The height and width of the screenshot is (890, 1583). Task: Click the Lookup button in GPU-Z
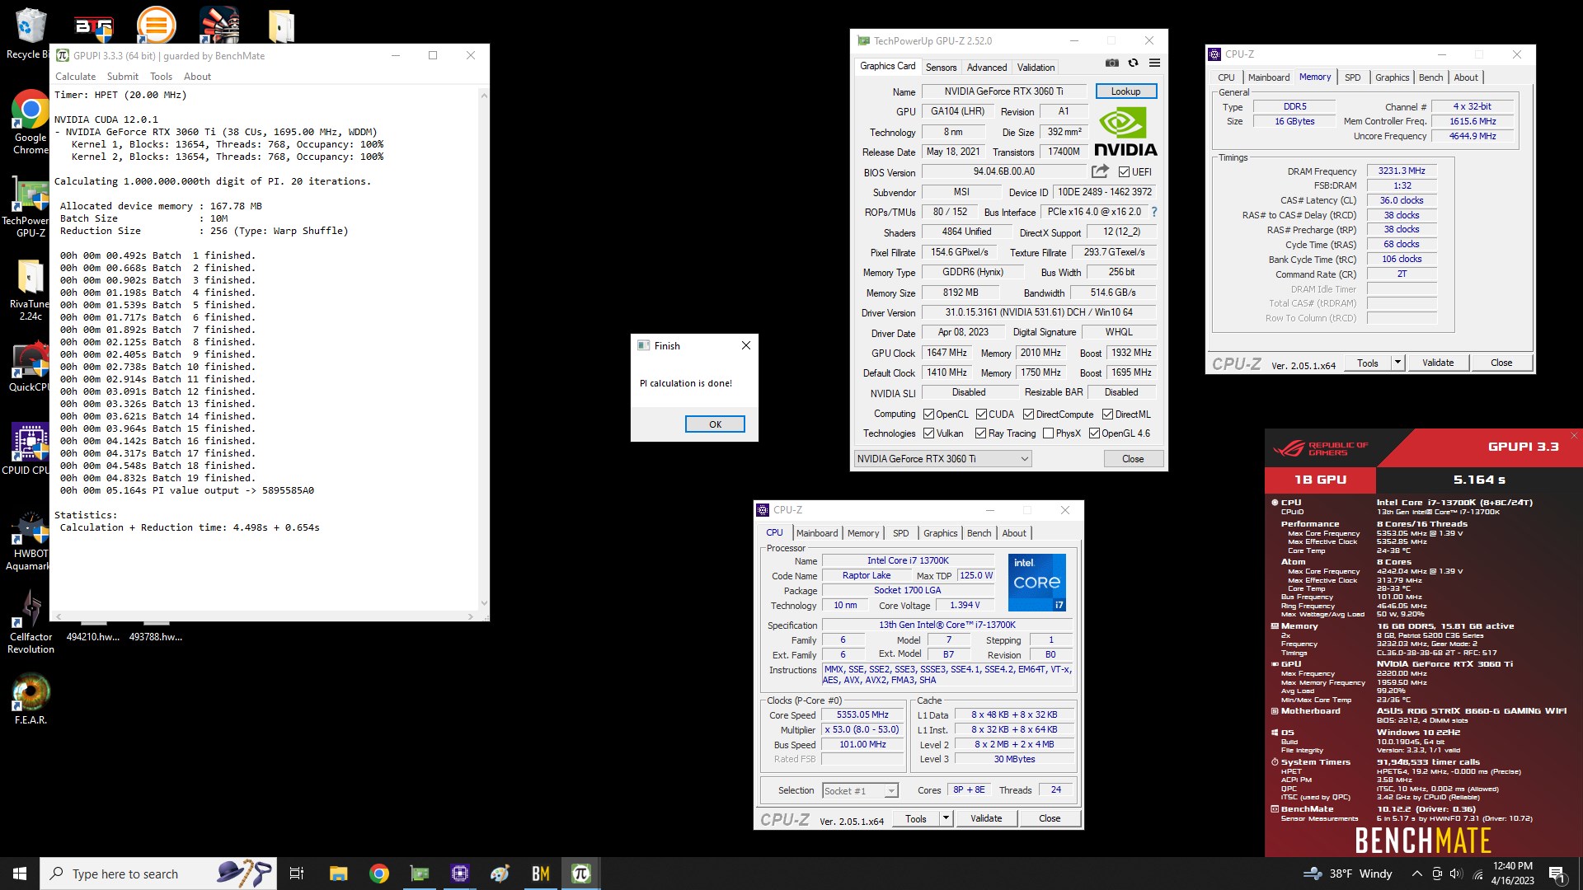click(x=1125, y=91)
